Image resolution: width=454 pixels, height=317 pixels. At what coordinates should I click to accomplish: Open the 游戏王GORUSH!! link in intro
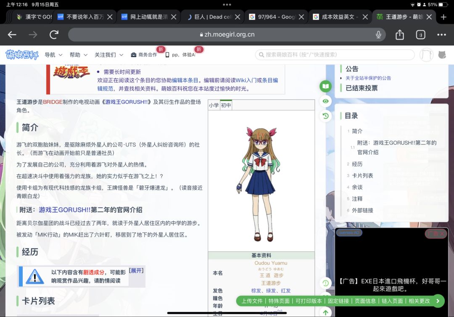[126, 102]
